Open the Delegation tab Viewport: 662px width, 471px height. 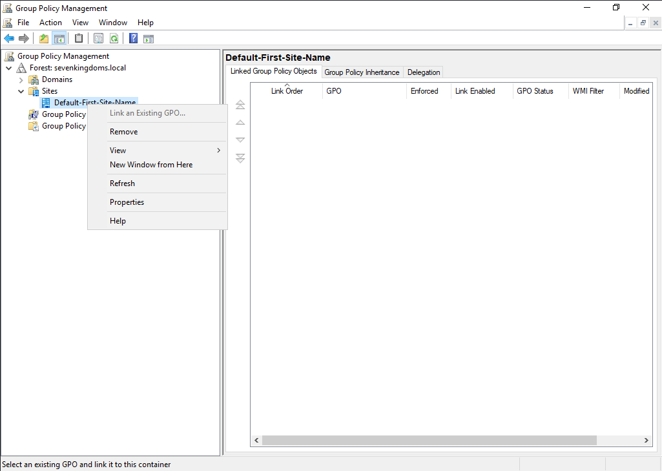[x=424, y=72]
